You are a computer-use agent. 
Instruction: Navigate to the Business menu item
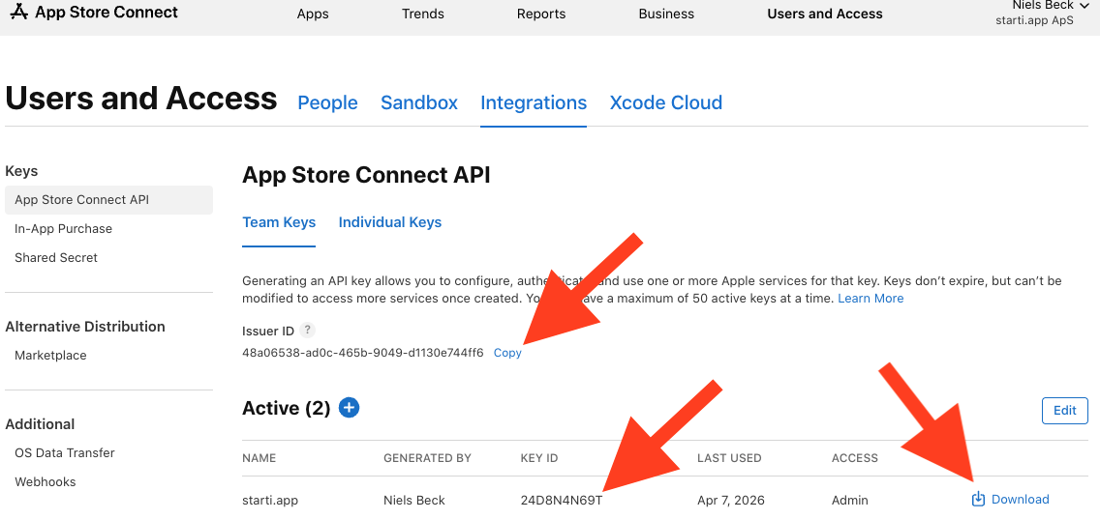pos(666,14)
